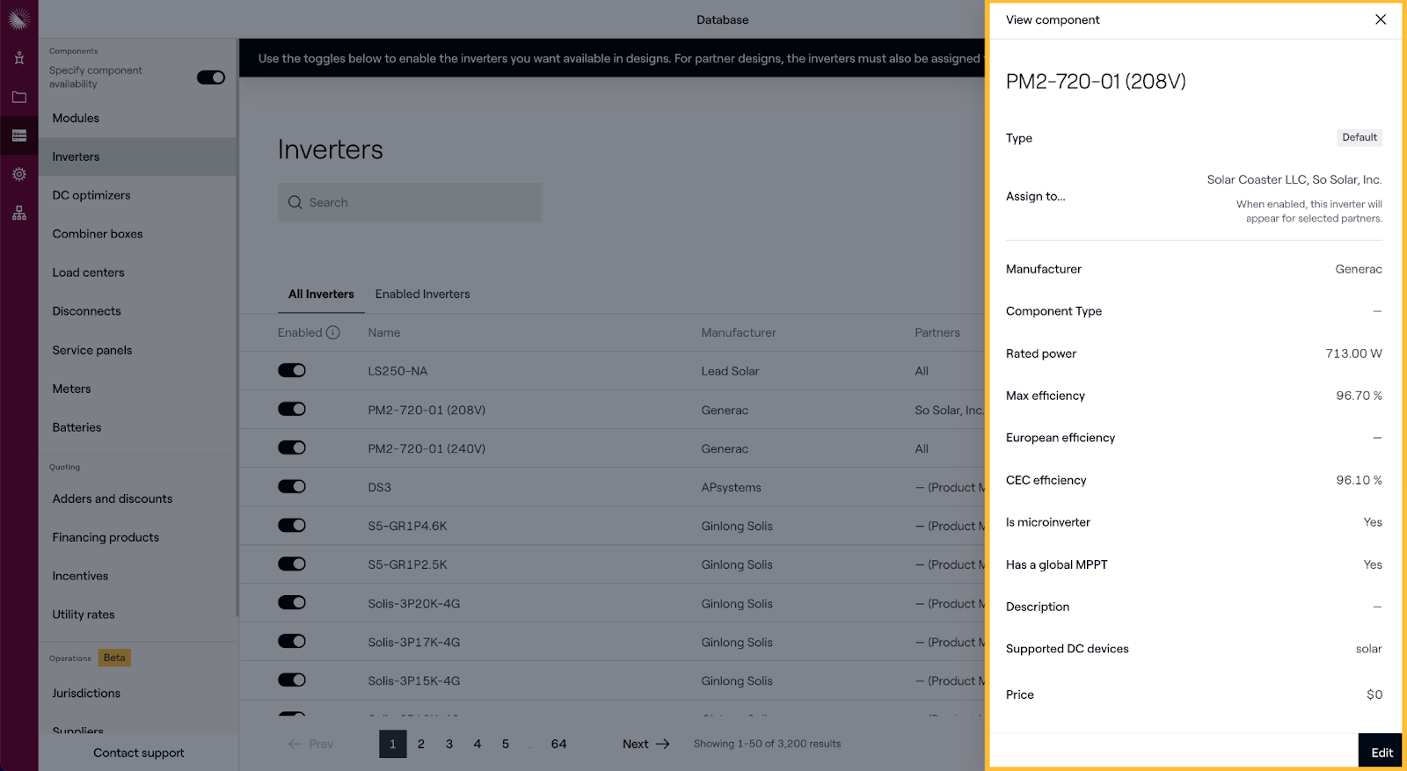This screenshot has height=771, width=1407.
Task: Click the LS250-NA name cell
Action: tap(397, 371)
